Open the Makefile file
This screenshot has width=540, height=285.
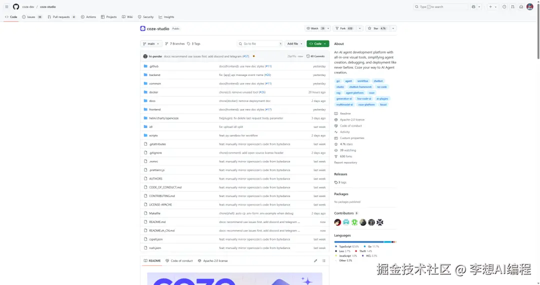tap(154, 213)
